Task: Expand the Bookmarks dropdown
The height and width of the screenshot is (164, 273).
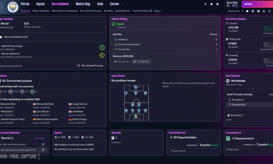Action: click(x=235, y=11)
